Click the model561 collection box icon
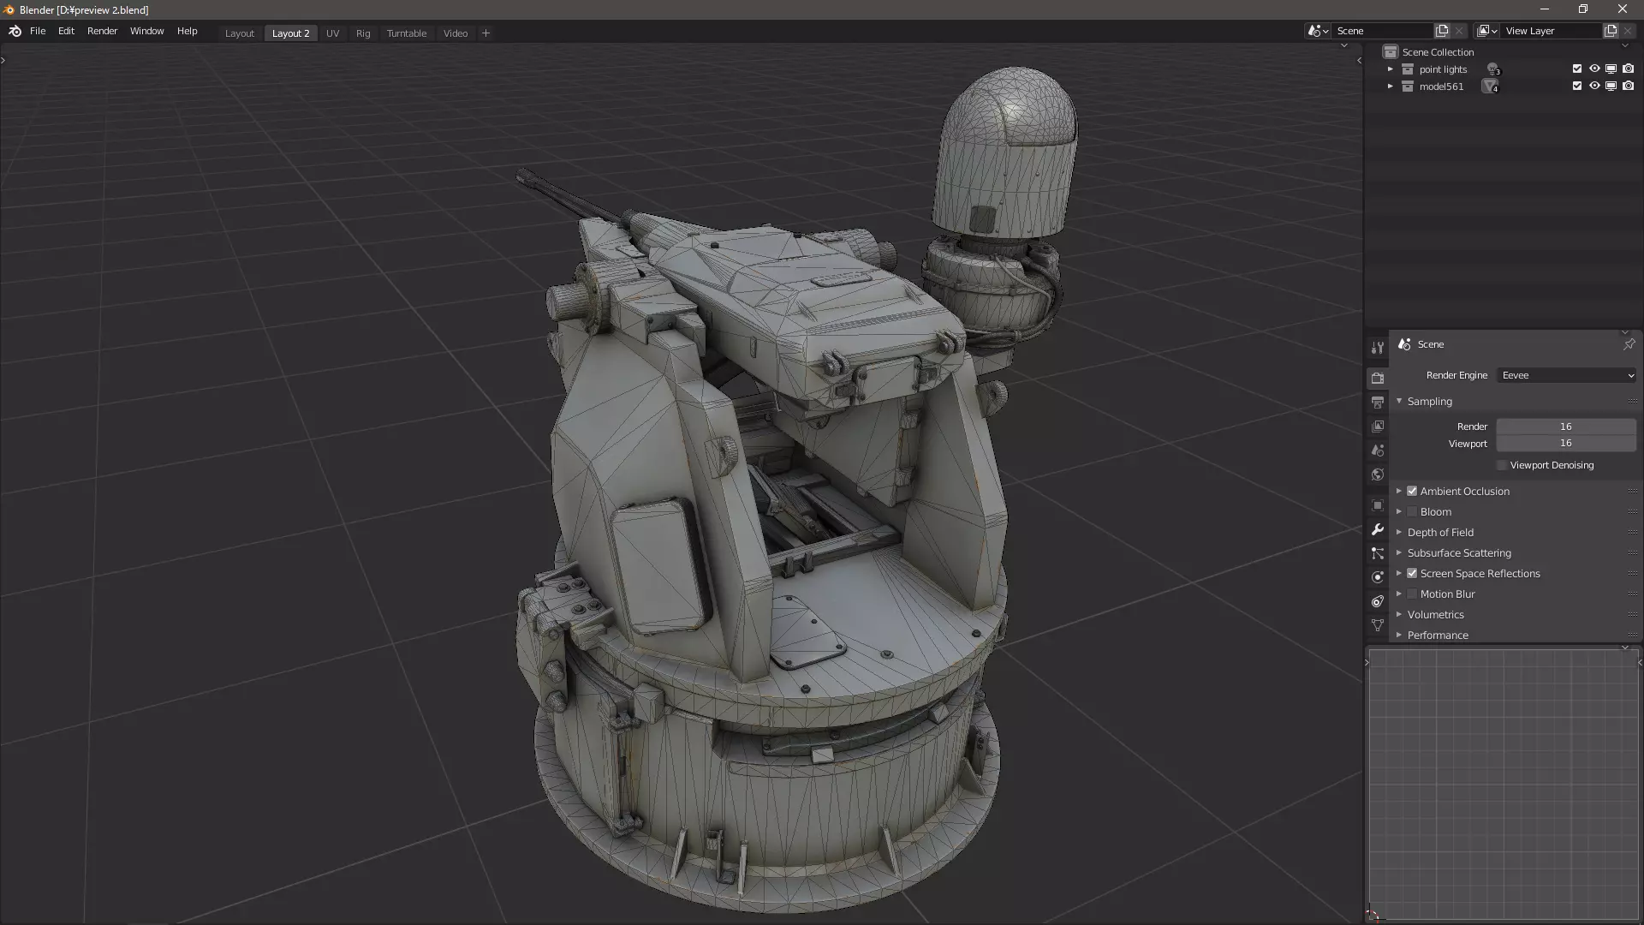Image resolution: width=1644 pixels, height=925 pixels. coord(1408,87)
